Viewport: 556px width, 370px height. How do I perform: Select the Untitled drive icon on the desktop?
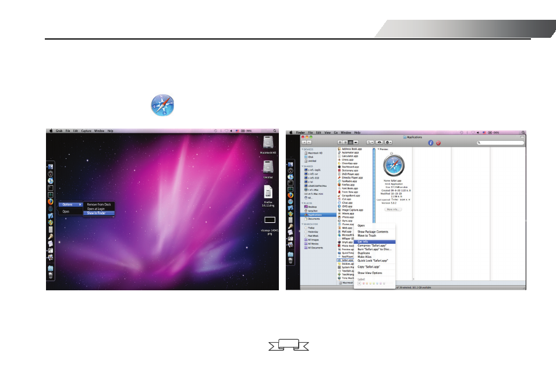pyautogui.click(x=268, y=167)
